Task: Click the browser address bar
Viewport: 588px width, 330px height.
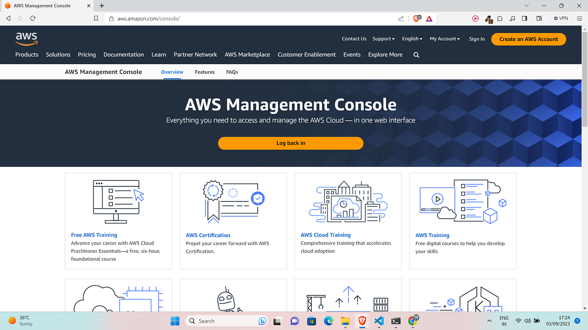Action: [196, 19]
